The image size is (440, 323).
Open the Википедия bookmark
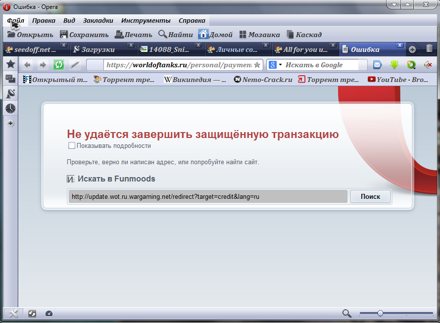[195, 80]
